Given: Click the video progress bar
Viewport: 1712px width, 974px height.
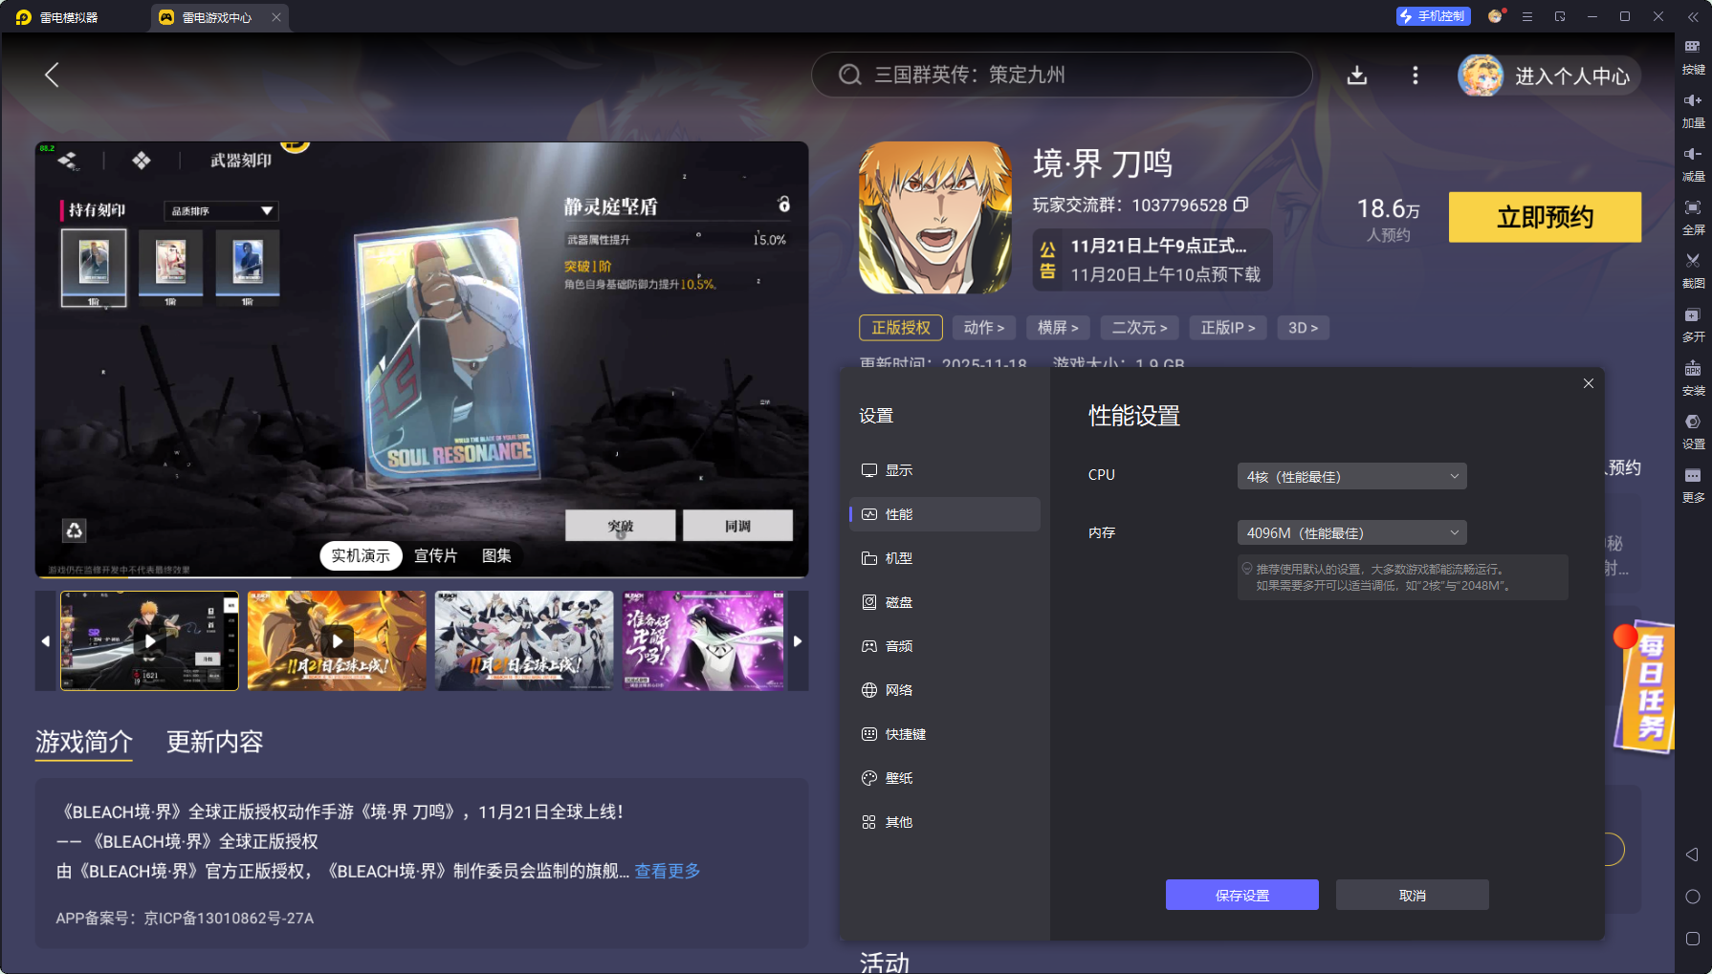Looking at the screenshot, I should [x=421, y=577].
